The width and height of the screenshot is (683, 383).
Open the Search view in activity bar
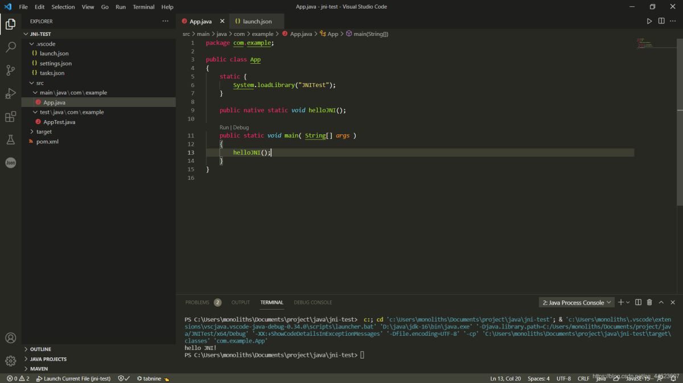(10, 47)
